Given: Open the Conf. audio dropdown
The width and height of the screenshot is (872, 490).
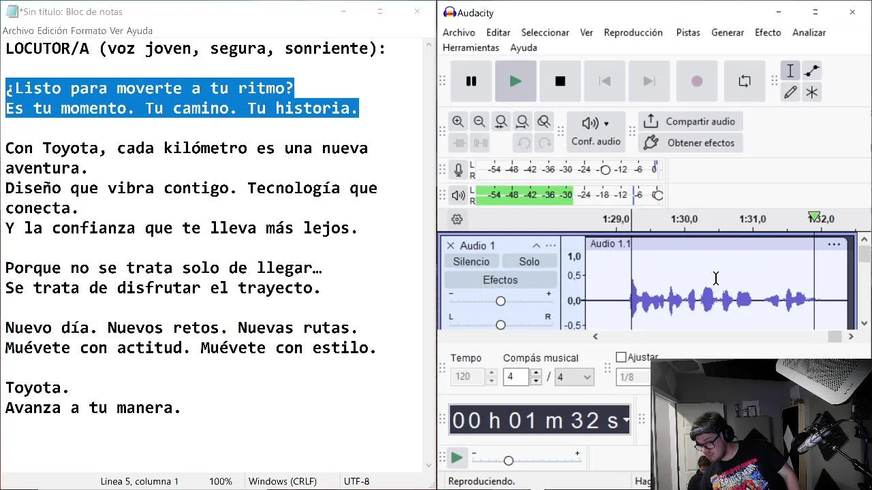Looking at the screenshot, I should tap(596, 132).
